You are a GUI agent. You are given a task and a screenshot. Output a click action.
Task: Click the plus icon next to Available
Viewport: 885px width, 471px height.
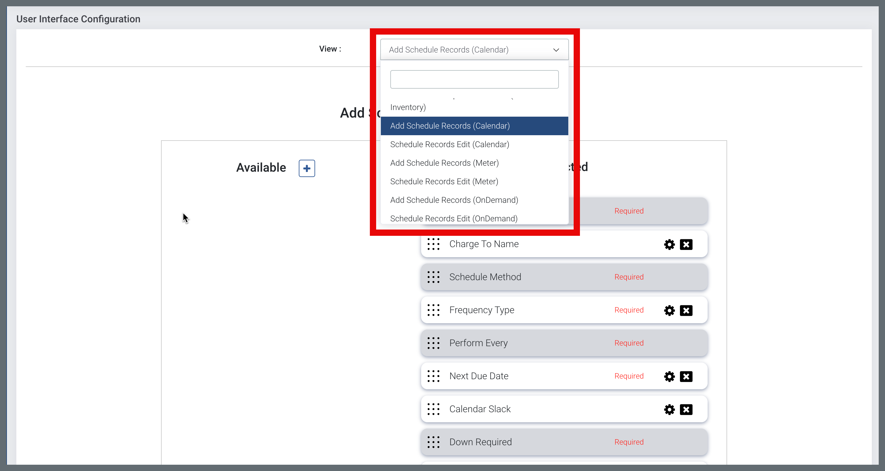pyautogui.click(x=306, y=168)
